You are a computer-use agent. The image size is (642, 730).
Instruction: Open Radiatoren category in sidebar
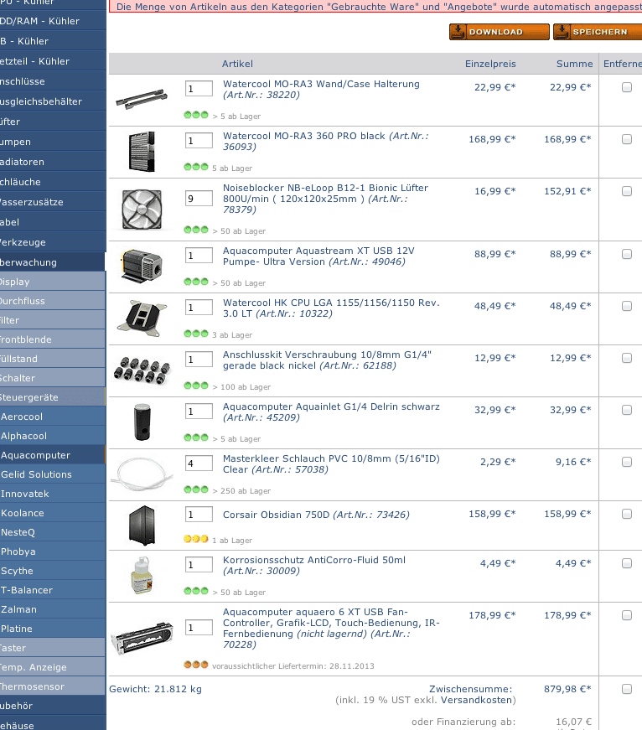coord(53,162)
